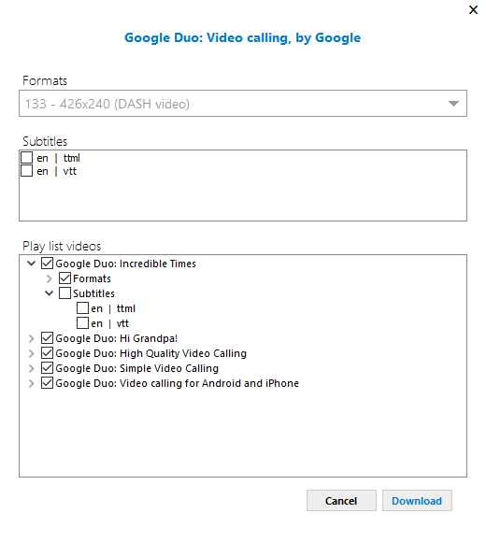Screen dimensions: 486x542
Task: Uncheck Google Duo: Hi Grandpa! video
Action: [x=47, y=338]
